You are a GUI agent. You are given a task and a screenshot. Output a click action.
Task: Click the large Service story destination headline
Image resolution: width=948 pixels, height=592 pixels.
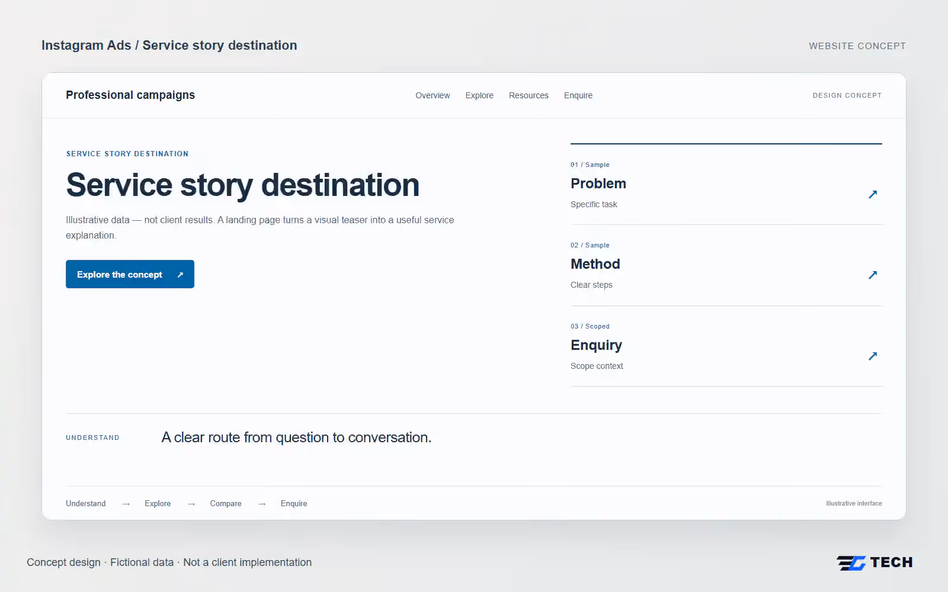coord(243,185)
